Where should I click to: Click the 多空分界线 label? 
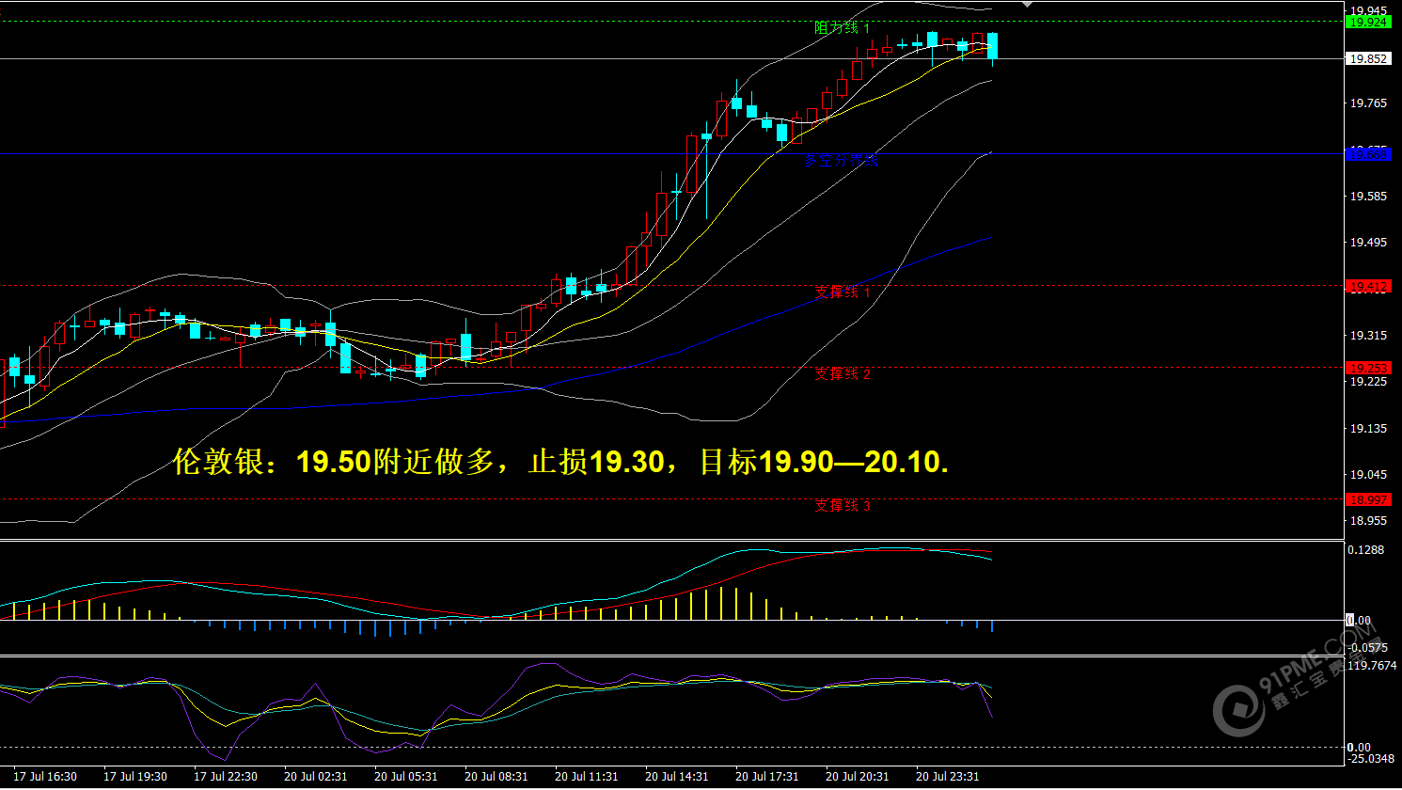coord(841,161)
